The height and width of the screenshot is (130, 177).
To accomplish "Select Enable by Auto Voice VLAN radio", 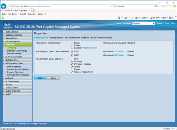I will click(x=72, y=48).
